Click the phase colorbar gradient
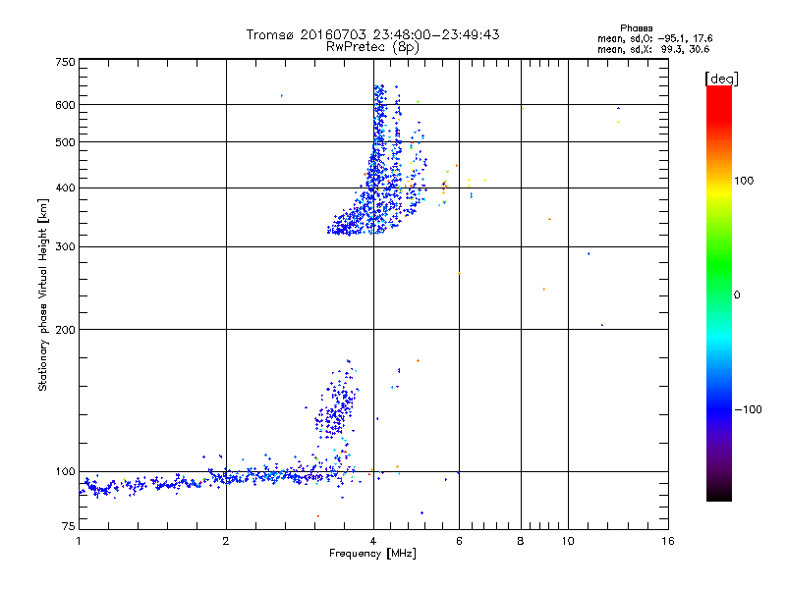This screenshot has width=786, height=589. tap(719, 294)
